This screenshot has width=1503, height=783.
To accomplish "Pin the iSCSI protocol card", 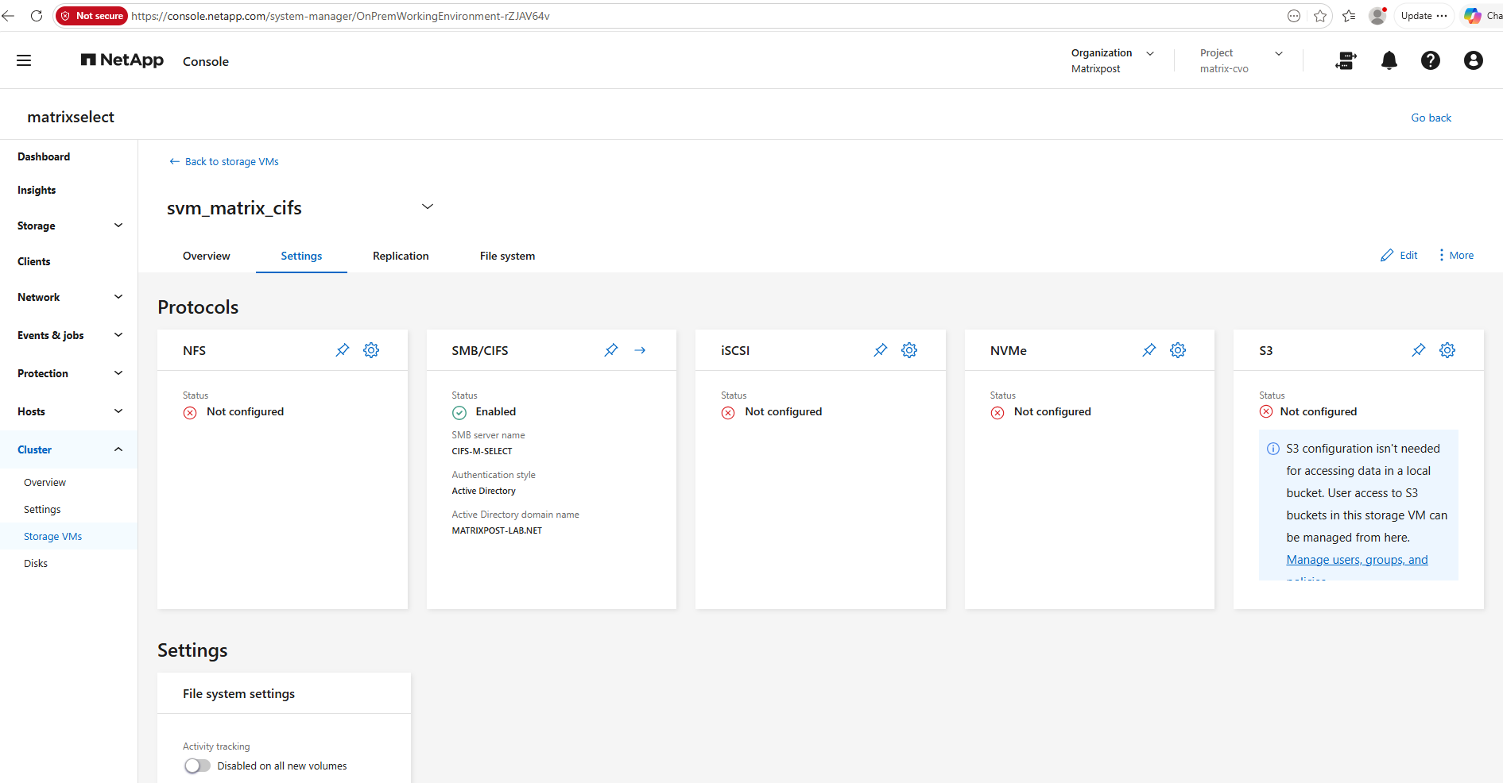I will pos(881,350).
